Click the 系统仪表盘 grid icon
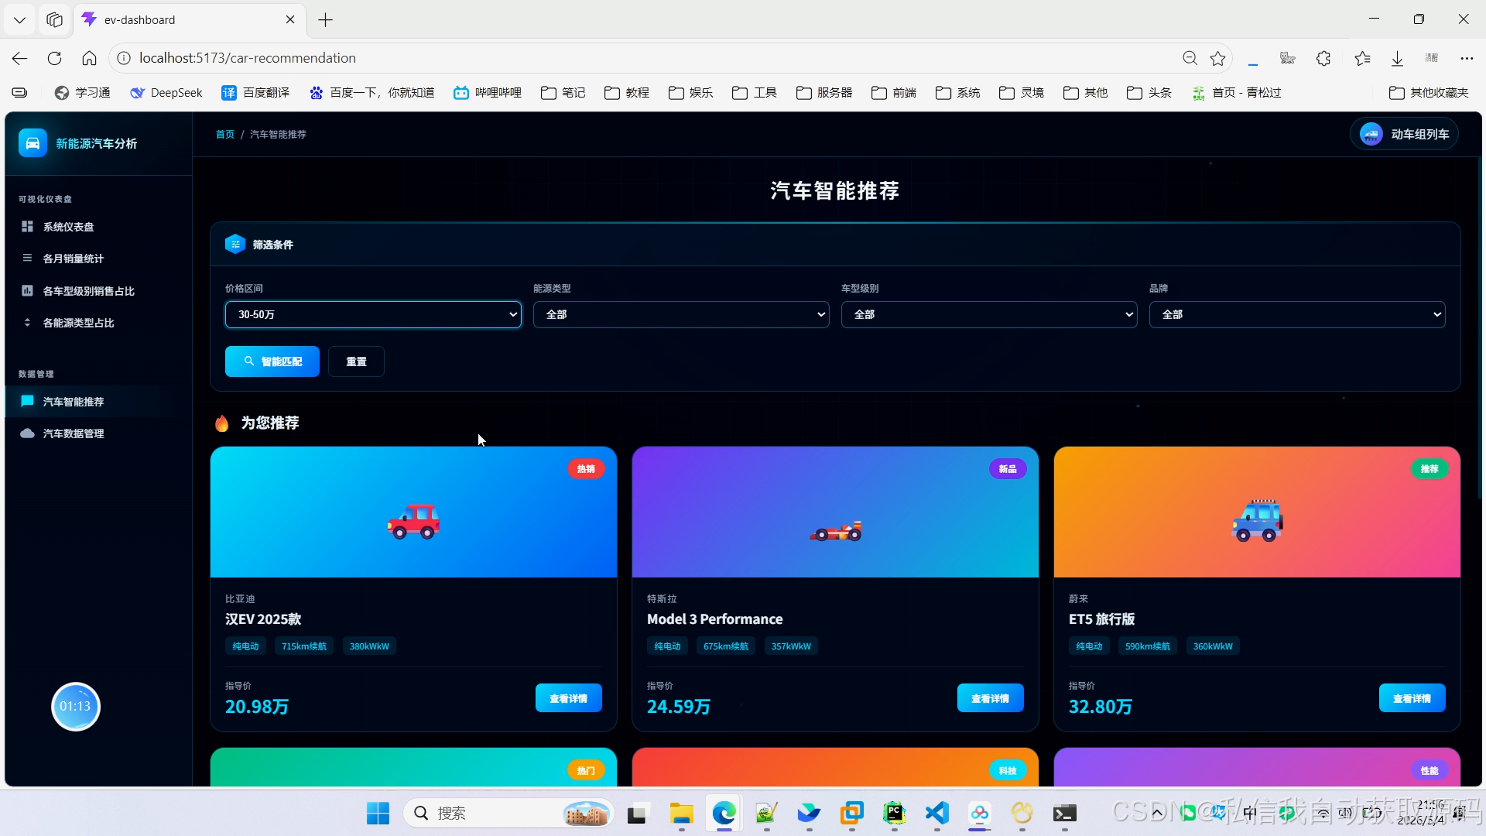1486x836 pixels. point(27,226)
